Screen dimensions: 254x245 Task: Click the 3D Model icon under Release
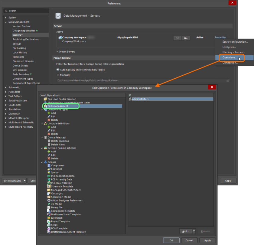pos(48,204)
